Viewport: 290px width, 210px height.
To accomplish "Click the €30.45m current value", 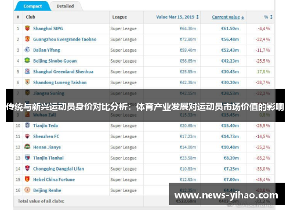I will pos(230,72).
